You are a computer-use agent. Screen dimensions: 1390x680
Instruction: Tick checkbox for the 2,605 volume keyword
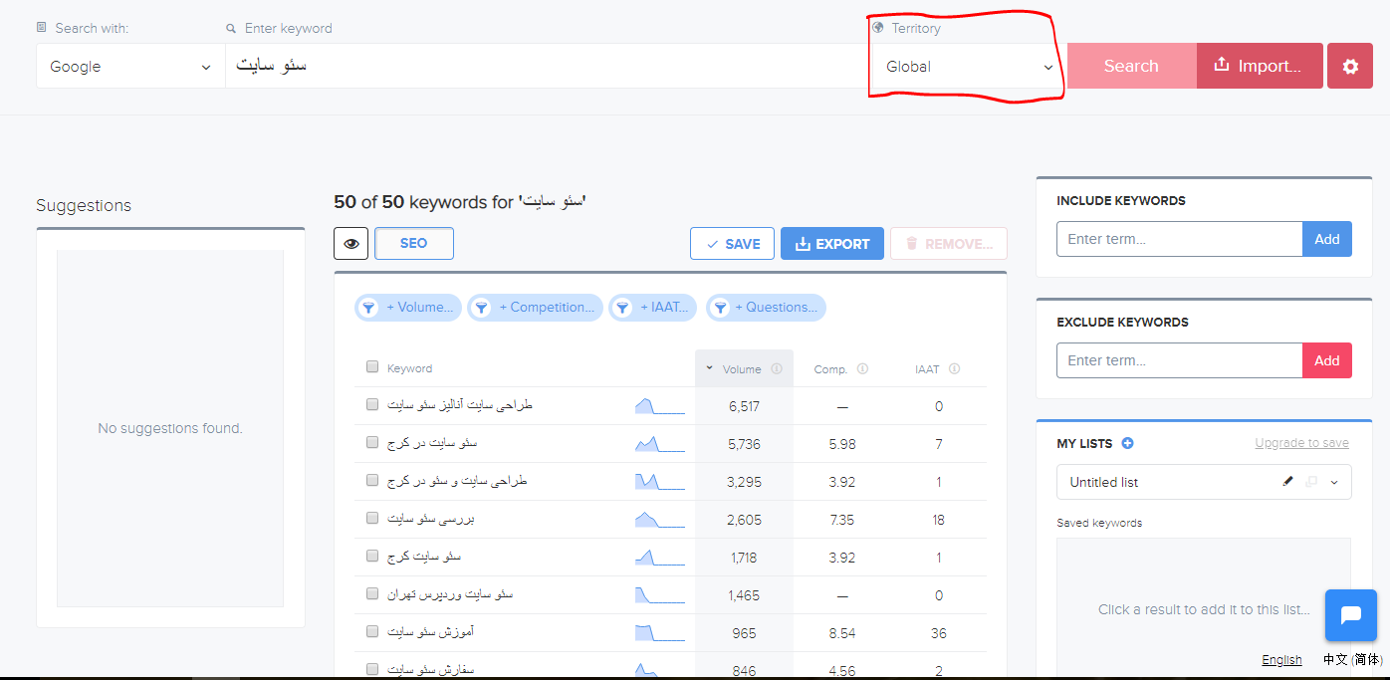(x=372, y=519)
